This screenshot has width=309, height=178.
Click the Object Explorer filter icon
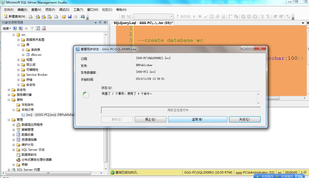click(x=32, y=28)
